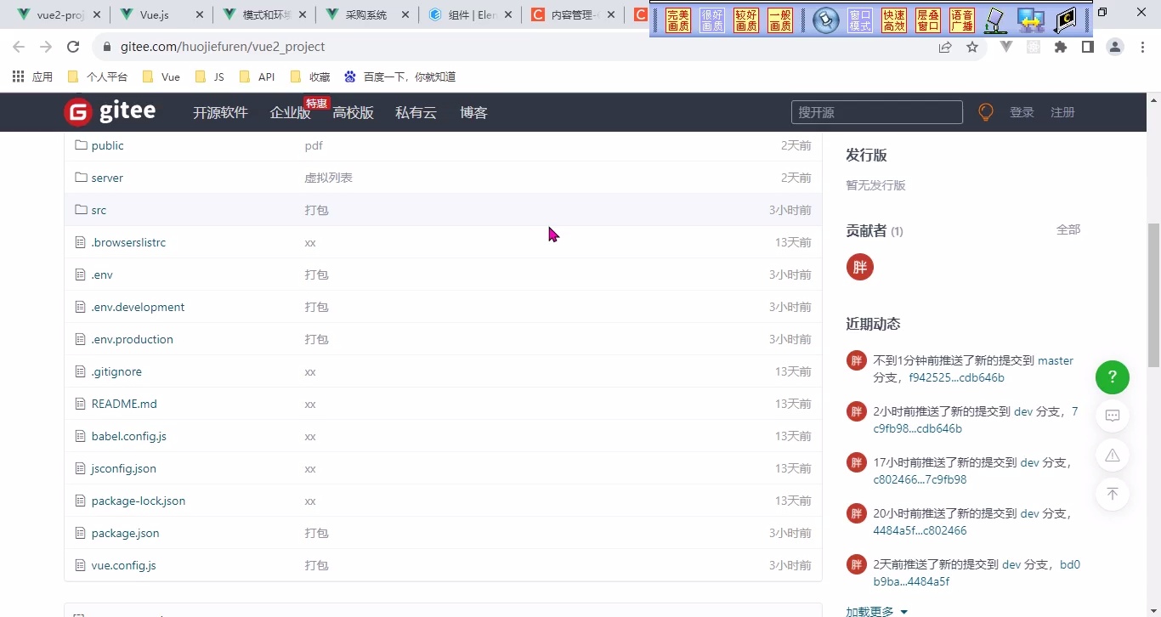Click the 语音广播 recorder icon
The height and width of the screenshot is (617, 1161).
961,21
